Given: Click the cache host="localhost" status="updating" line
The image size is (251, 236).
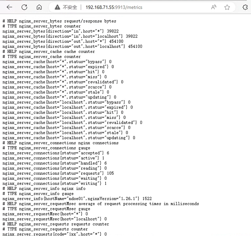Looking at the screenshot, I should [x=69, y=138].
